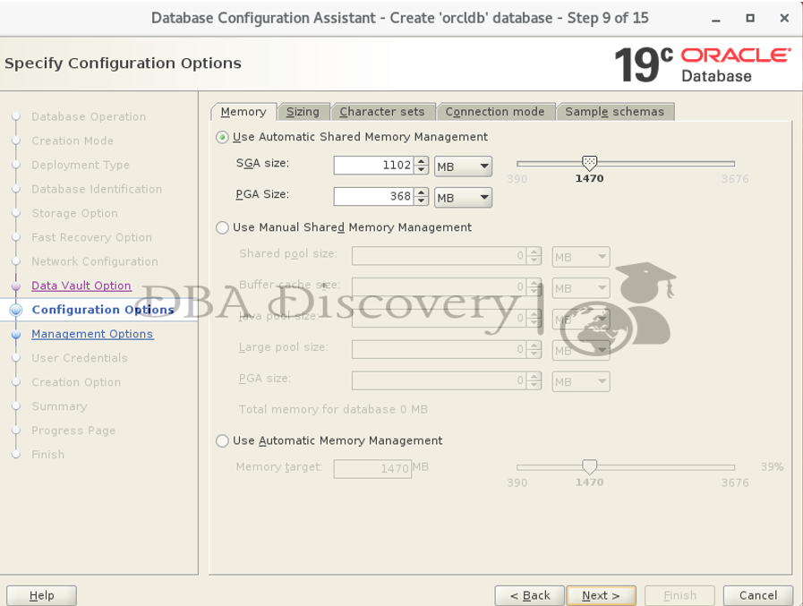Click the SGA size stepper up arrow

click(422, 161)
